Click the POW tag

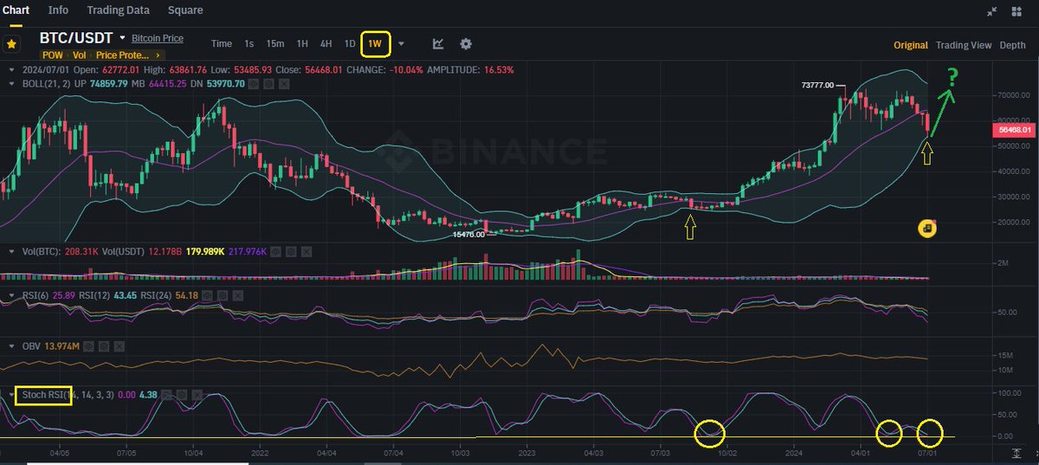pyautogui.click(x=51, y=55)
